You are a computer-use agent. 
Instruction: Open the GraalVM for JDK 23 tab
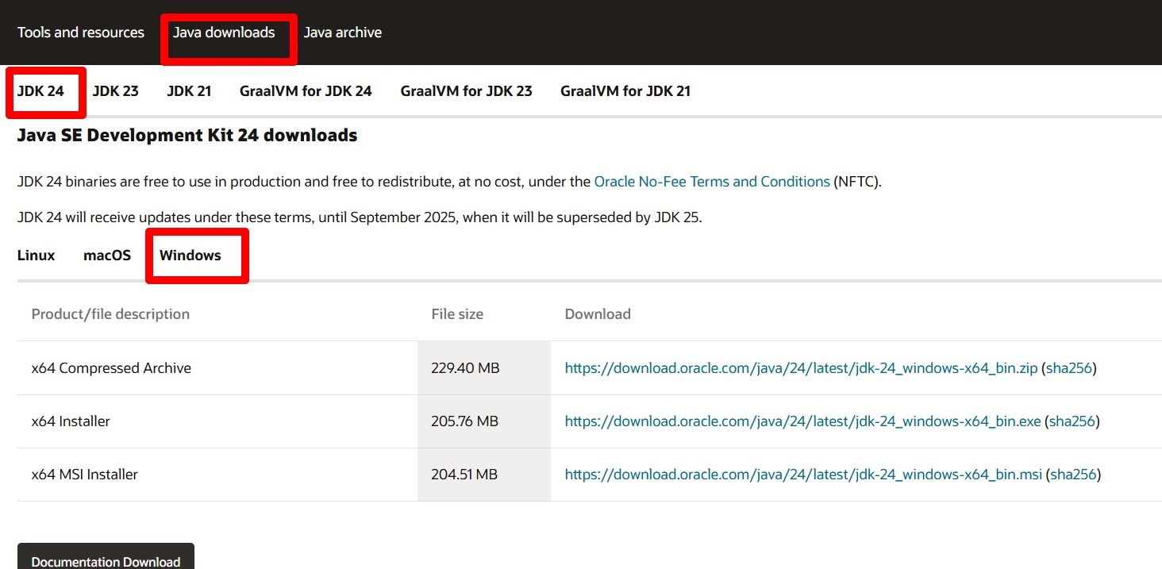point(467,91)
